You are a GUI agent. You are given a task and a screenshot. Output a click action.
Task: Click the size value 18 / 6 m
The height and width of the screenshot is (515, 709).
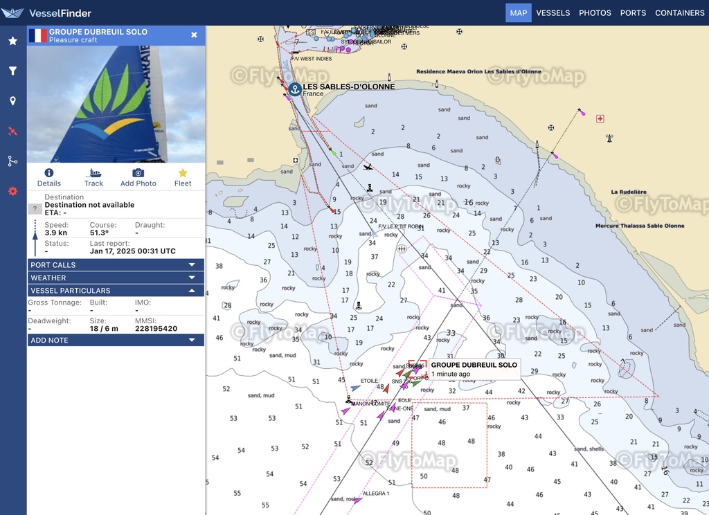click(104, 329)
